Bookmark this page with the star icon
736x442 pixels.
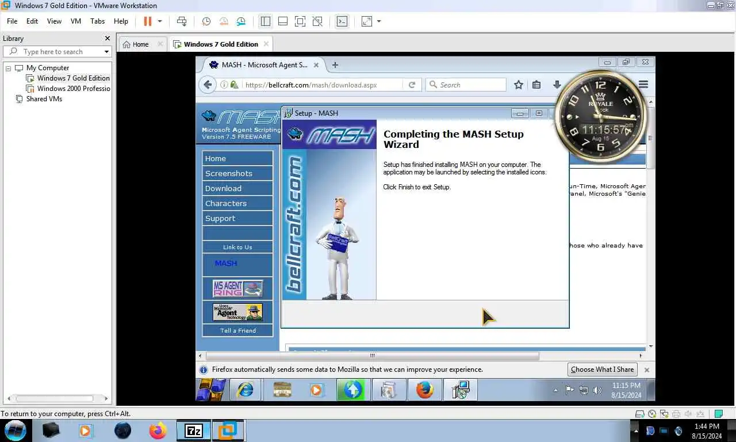click(x=518, y=85)
